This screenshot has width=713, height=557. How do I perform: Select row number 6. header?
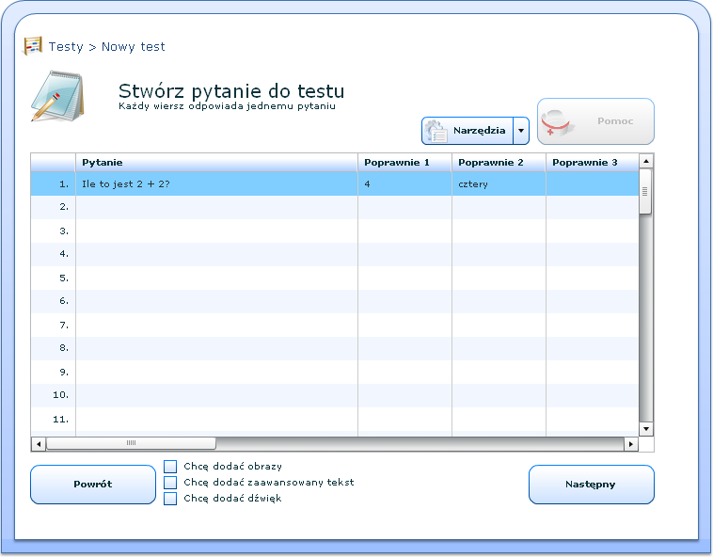coord(54,301)
